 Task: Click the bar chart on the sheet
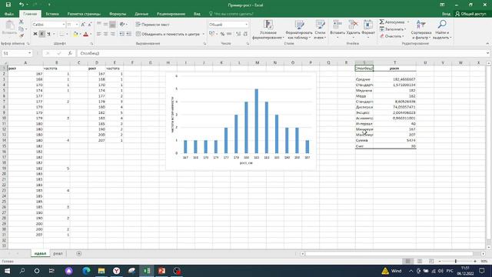click(241, 122)
